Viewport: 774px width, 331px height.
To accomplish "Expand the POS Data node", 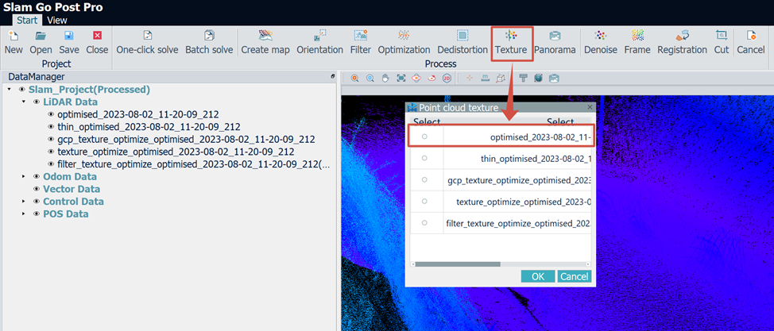I will (x=23, y=214).
